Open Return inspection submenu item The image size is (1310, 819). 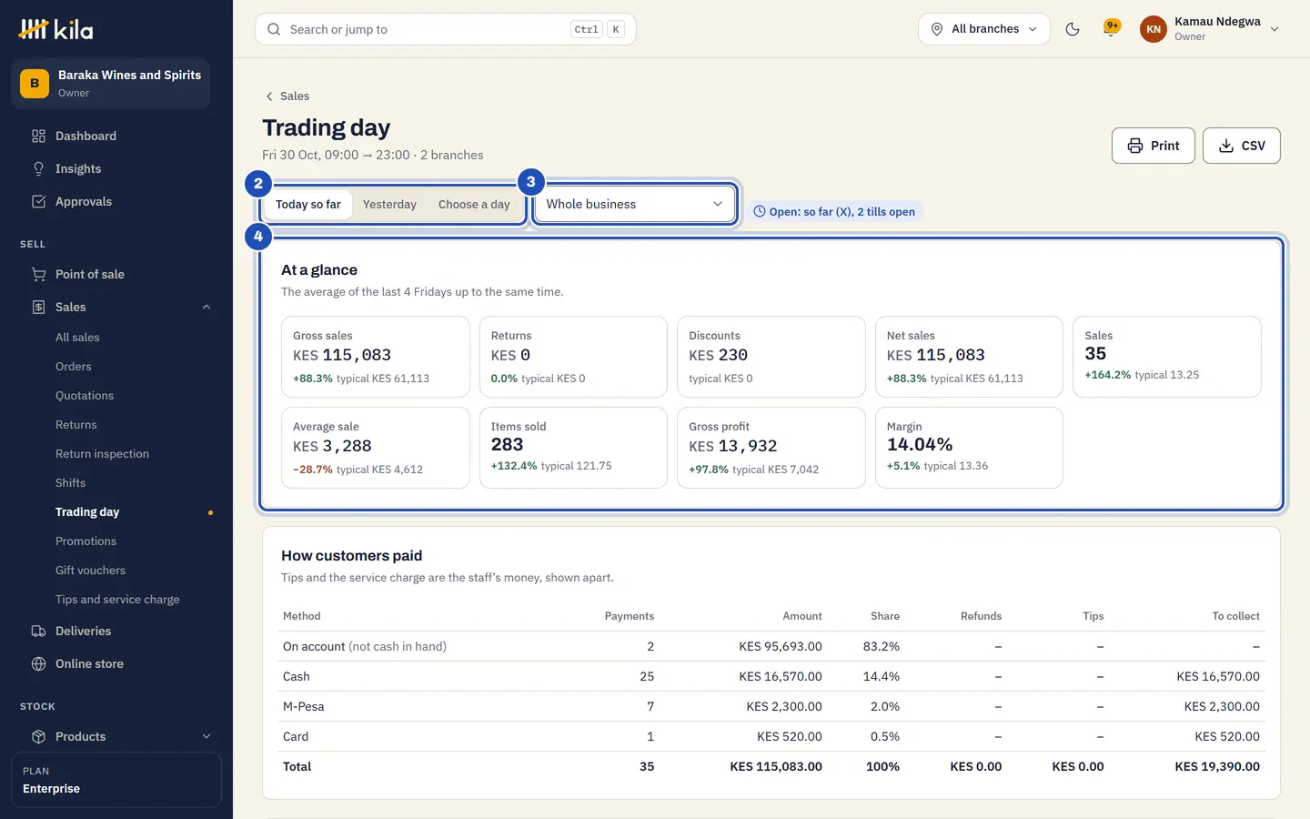(x=102, y=454)
